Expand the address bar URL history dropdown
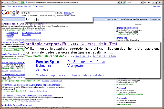 click(118, 3)
